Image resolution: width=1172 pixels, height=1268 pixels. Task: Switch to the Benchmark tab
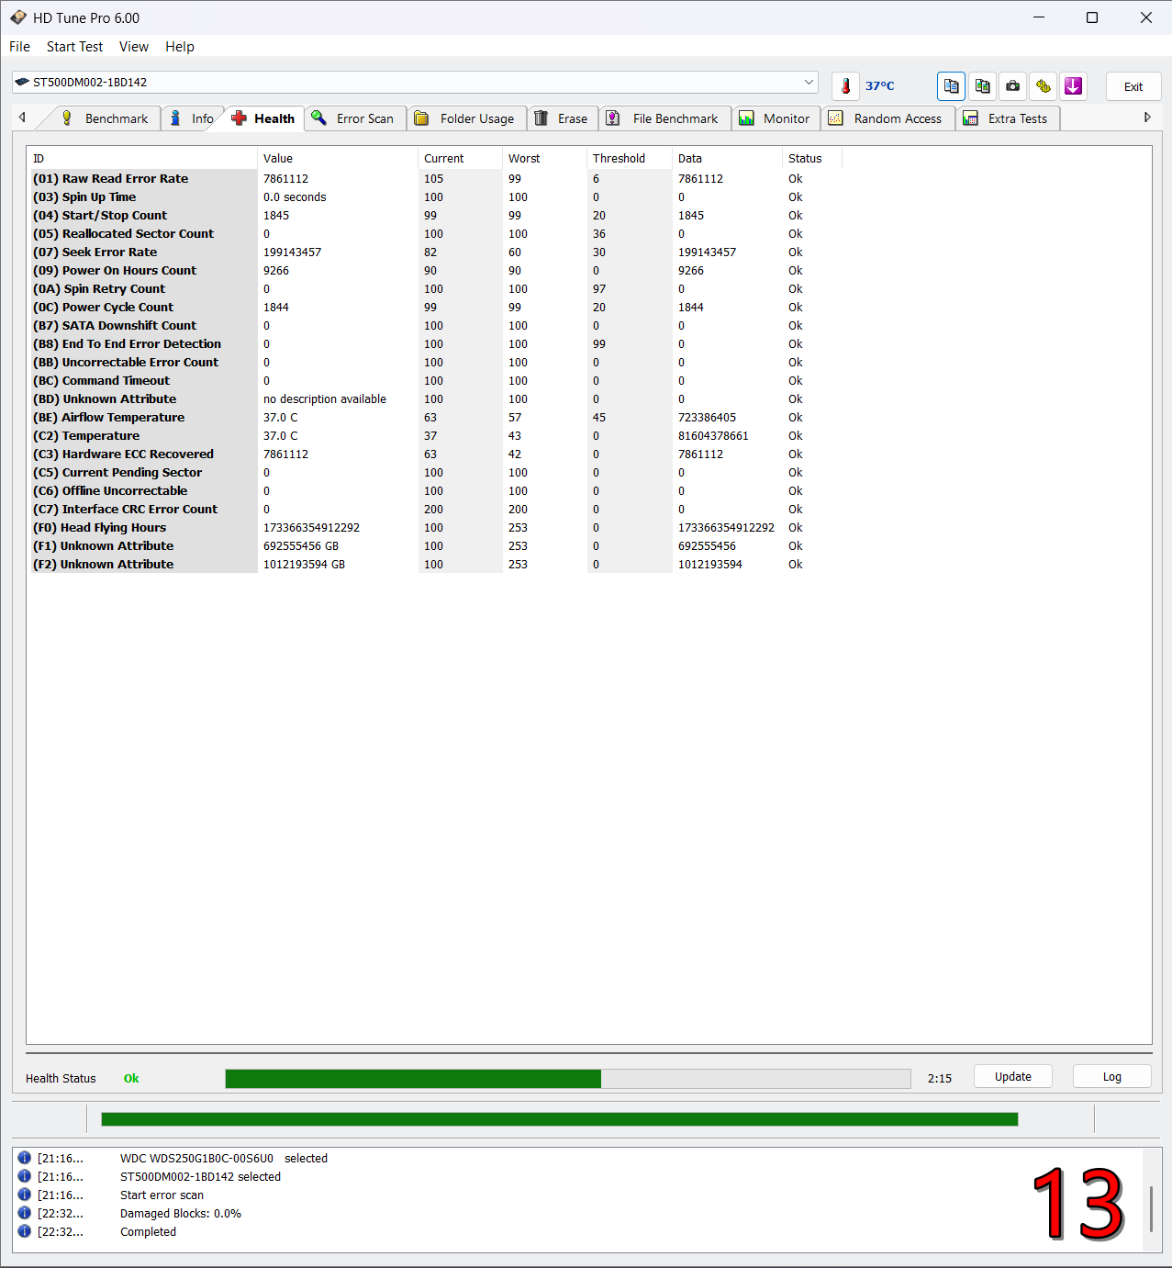(105, 118)
